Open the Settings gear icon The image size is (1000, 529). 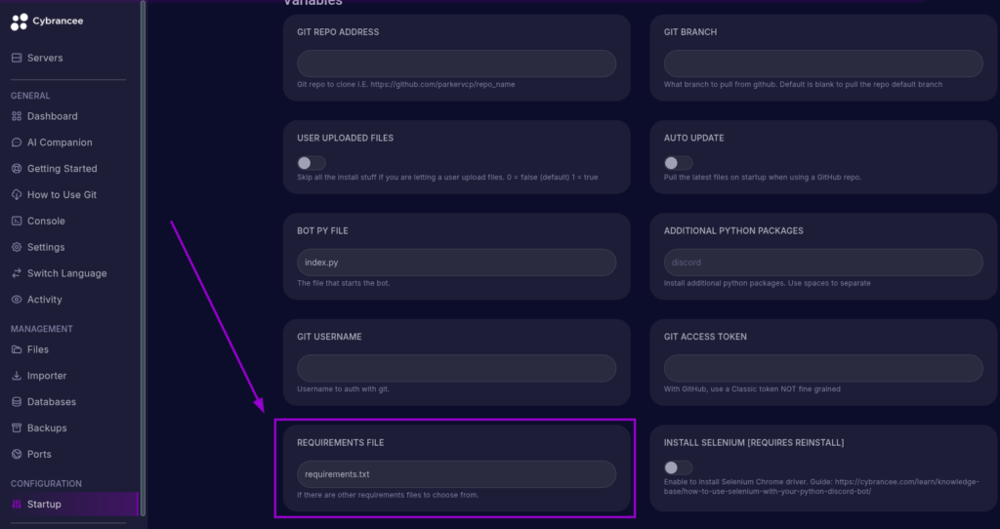point(17,248)
